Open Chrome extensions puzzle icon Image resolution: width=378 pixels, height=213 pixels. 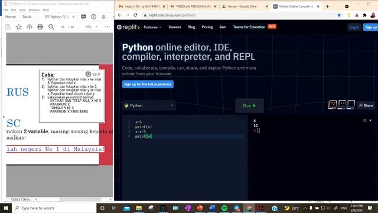tap(364, 15)
